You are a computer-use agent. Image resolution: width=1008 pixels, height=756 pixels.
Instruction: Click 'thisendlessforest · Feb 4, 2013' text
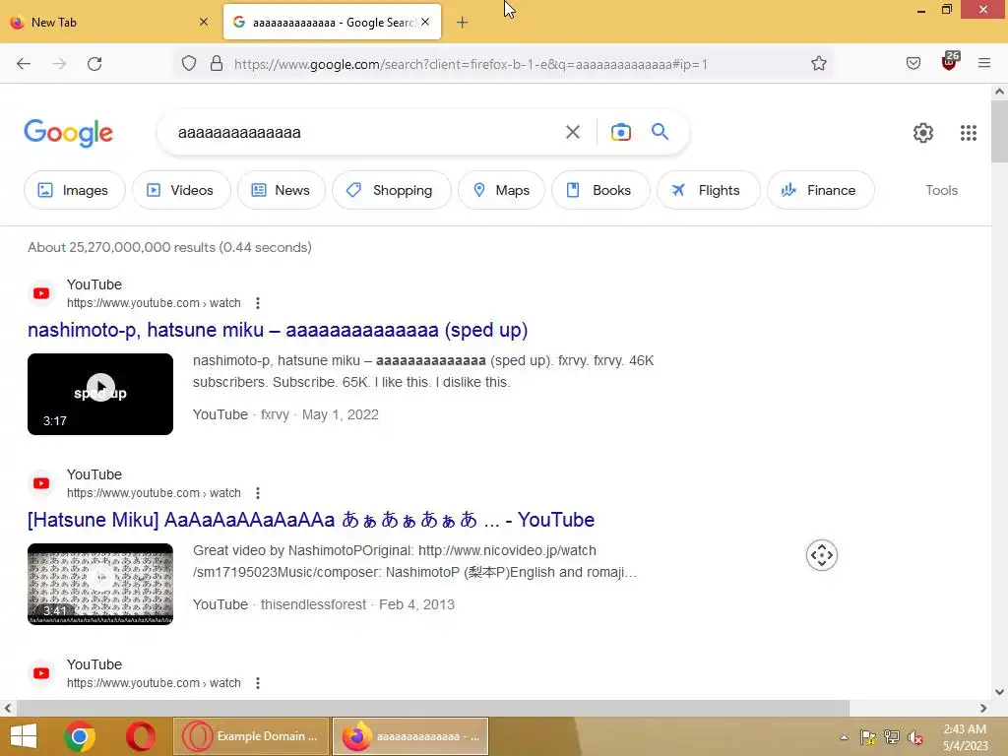tap(357, 604)
